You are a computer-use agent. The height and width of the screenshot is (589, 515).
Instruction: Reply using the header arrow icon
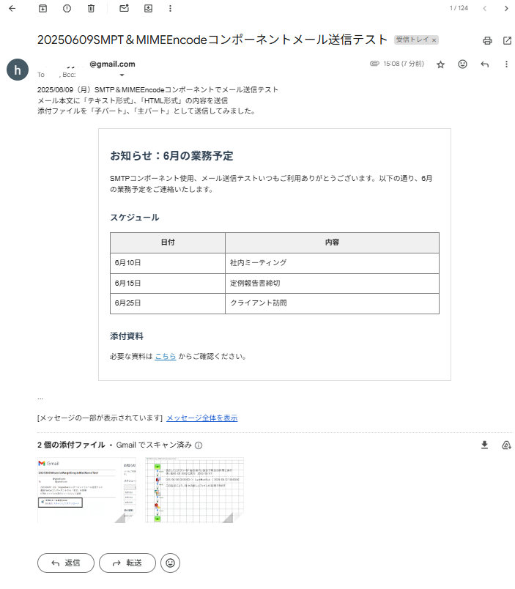(x=484, y=64)
